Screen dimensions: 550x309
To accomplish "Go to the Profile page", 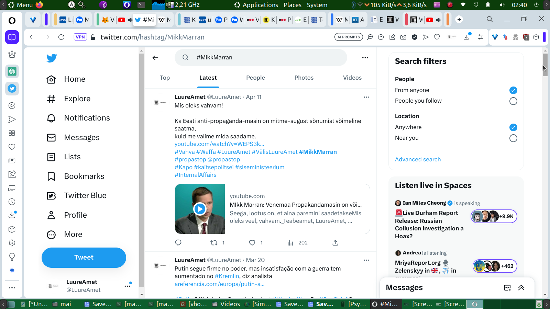I will tap(67, 215).
